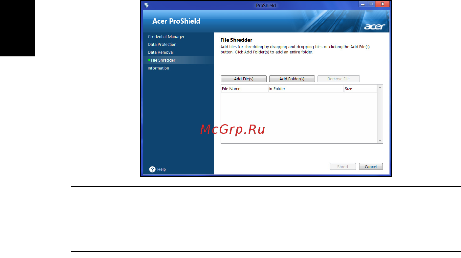Open Credential Manager section
The height and width of the screenshot is (258, 461).
point(166,37)
